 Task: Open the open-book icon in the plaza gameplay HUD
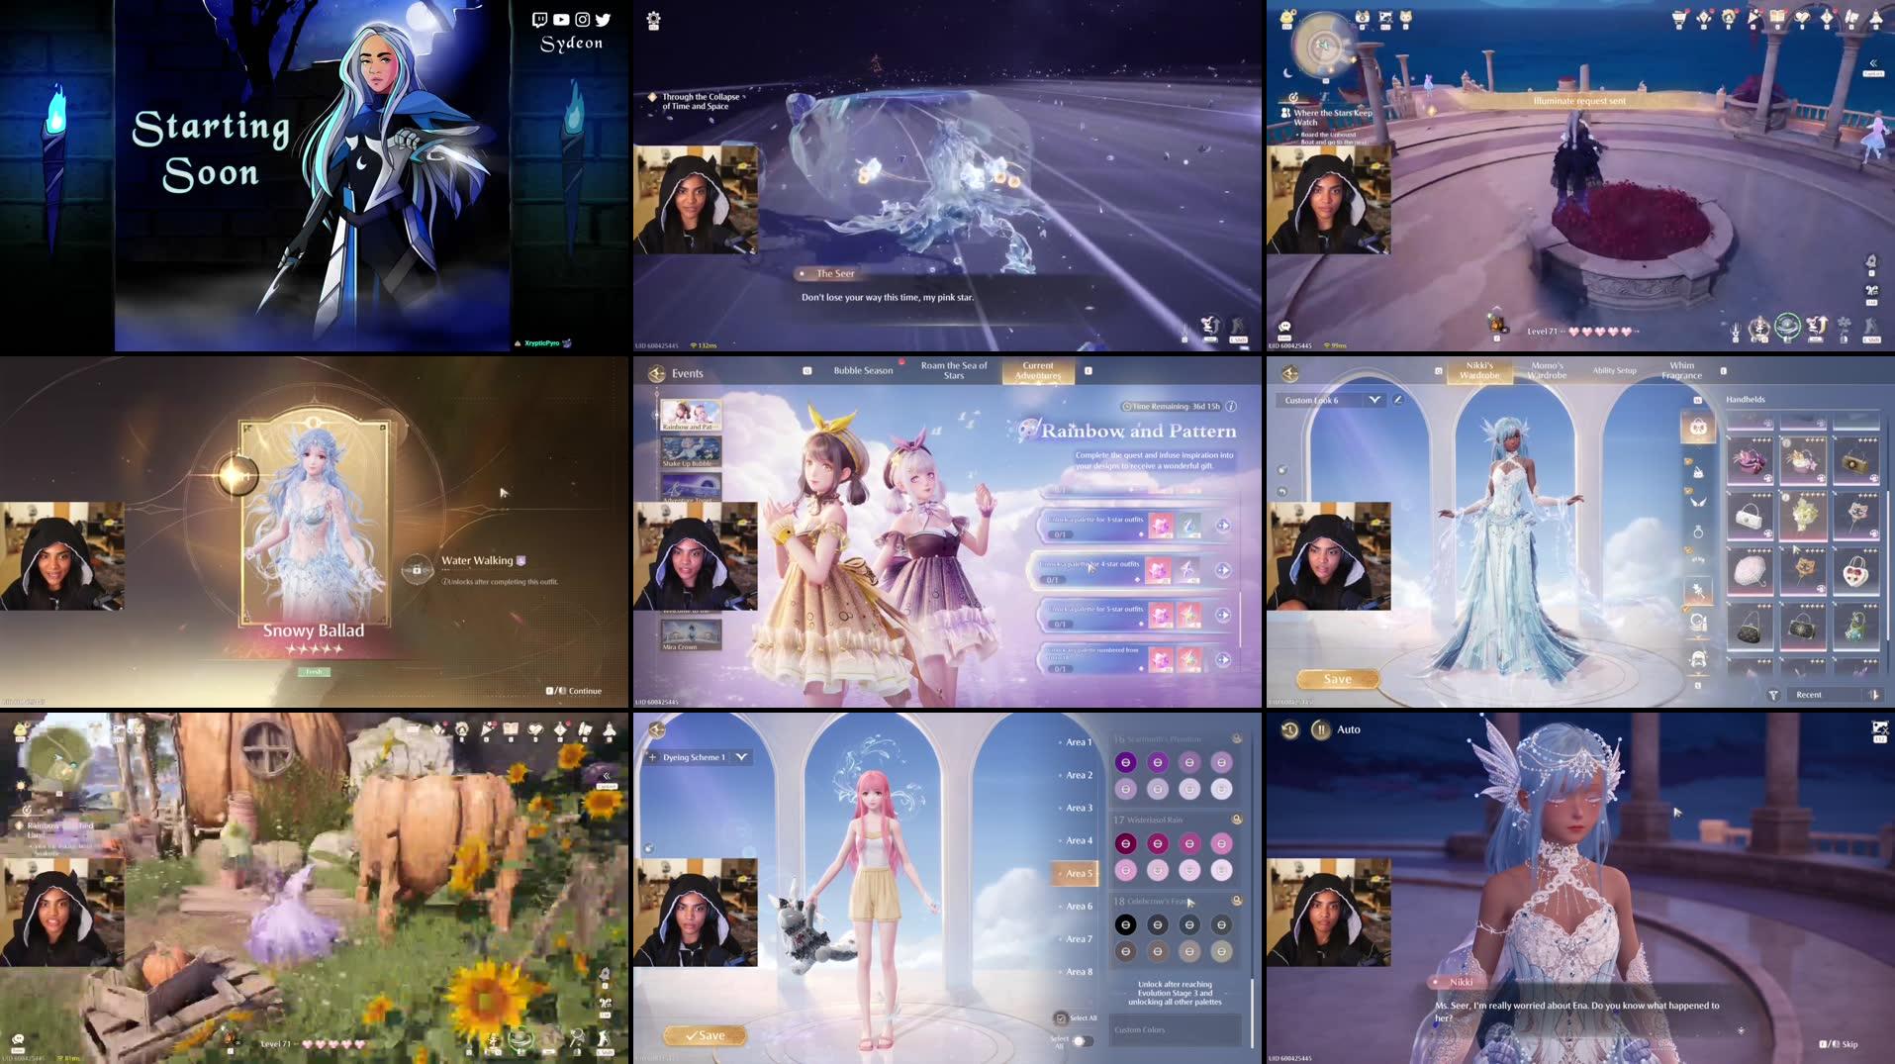pyautogui.click(x=1777, y=18)
